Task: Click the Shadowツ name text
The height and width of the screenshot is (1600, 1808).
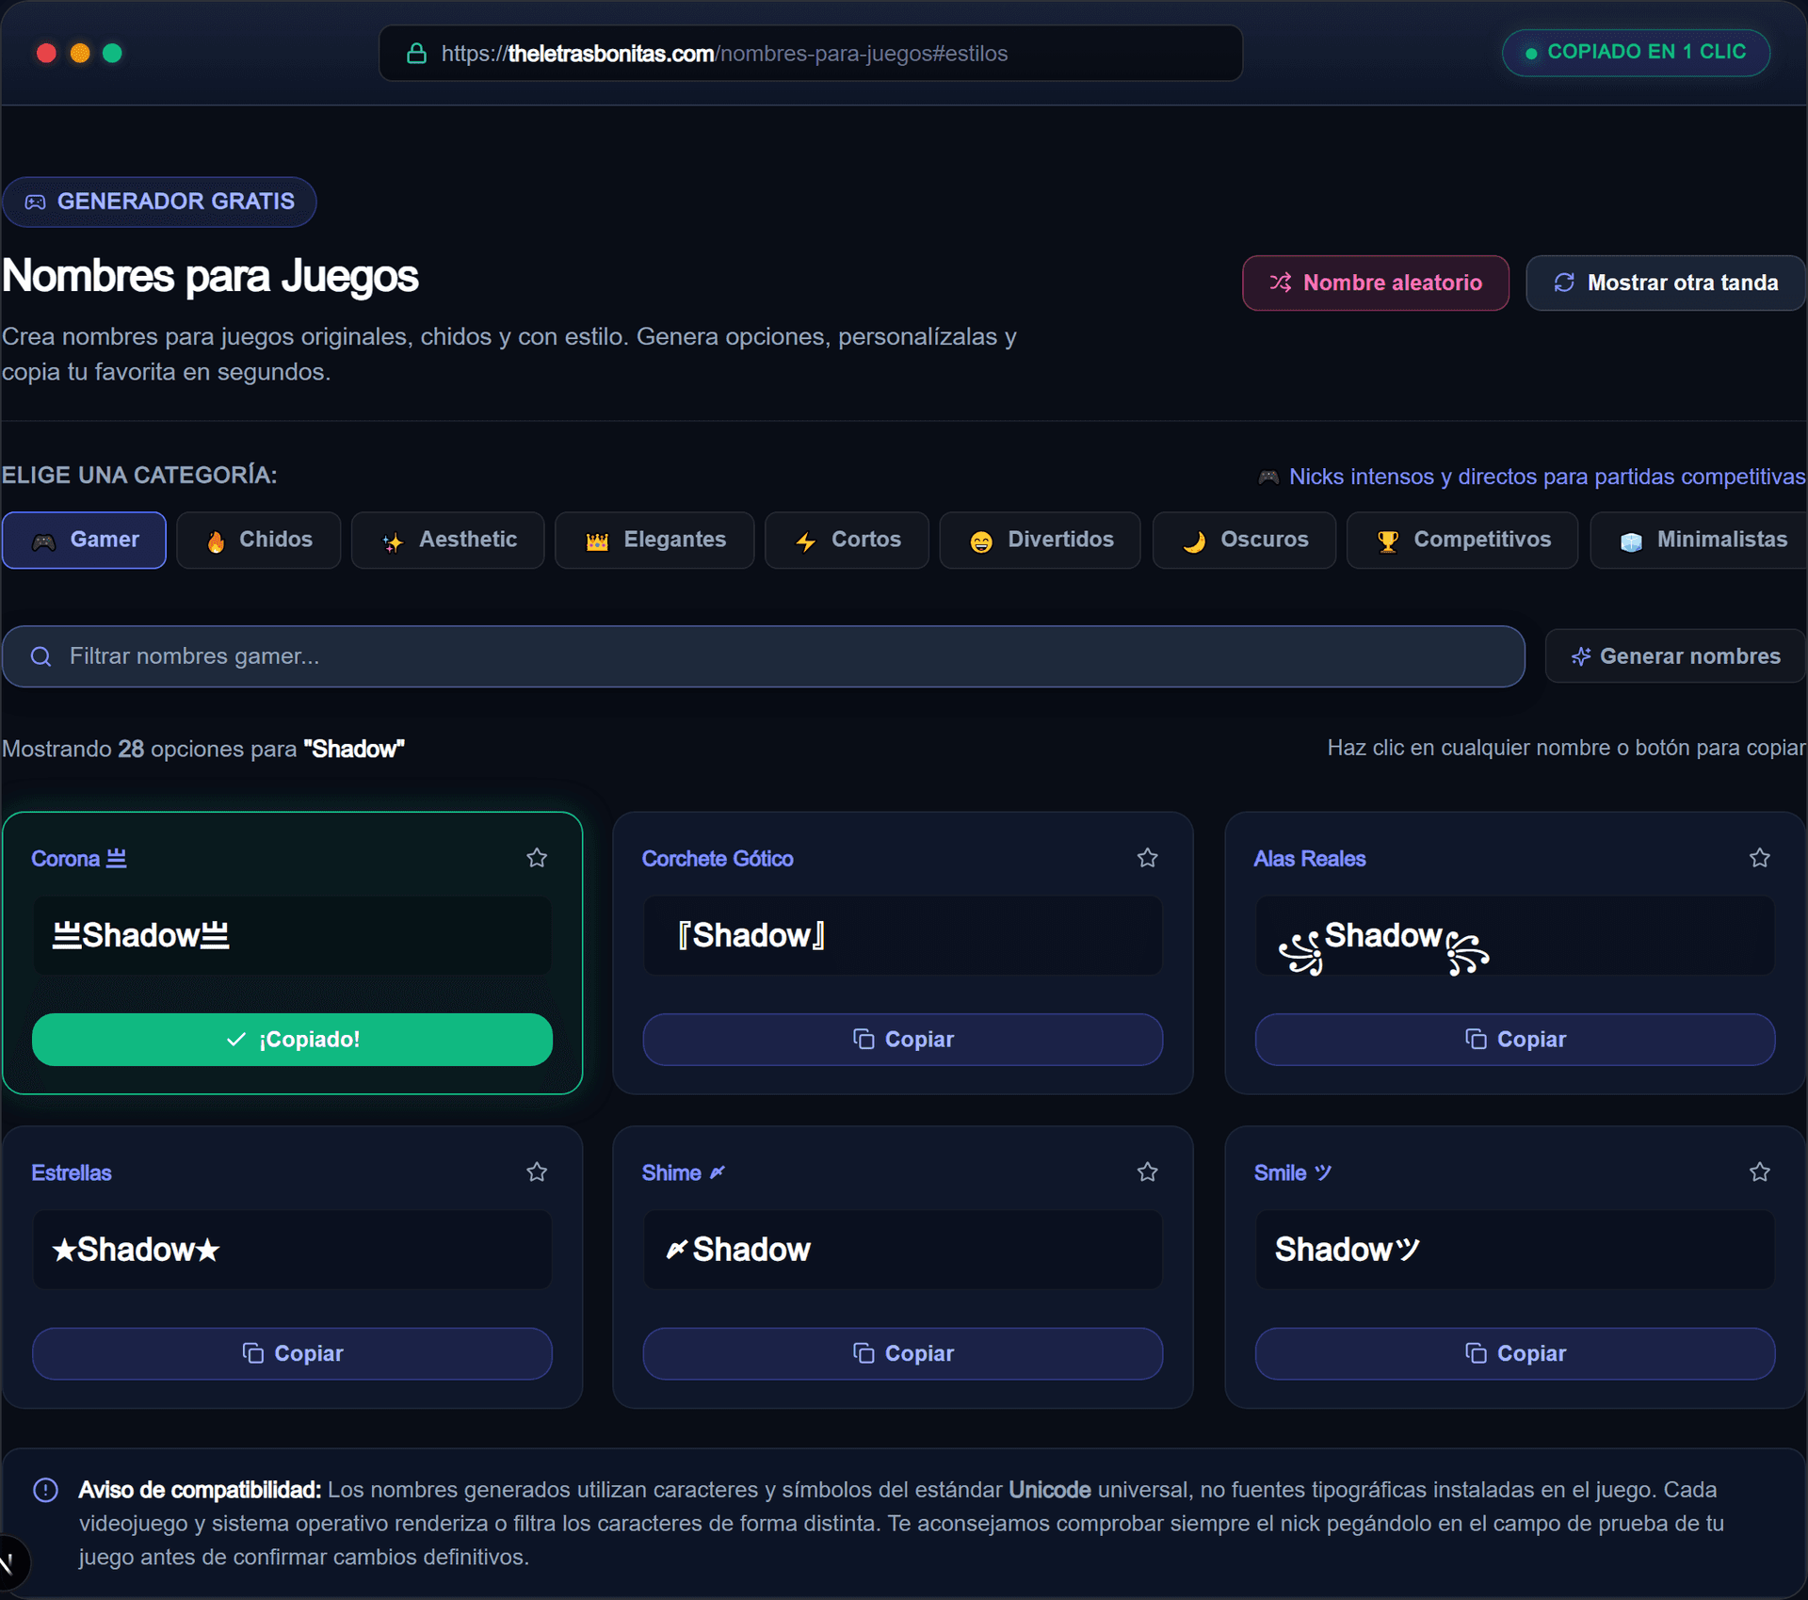Action: click(1348, 1250)
